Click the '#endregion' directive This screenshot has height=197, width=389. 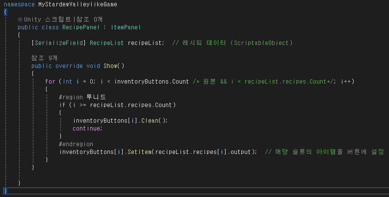(76, 144)
